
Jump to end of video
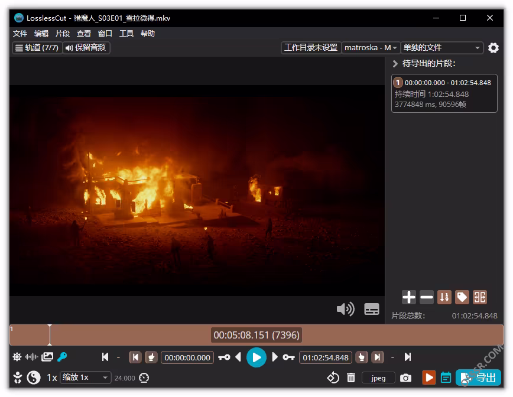pos(408,357)
